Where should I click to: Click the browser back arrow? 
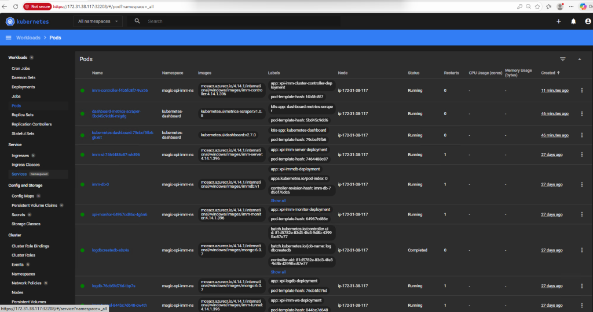coord(6,6)
